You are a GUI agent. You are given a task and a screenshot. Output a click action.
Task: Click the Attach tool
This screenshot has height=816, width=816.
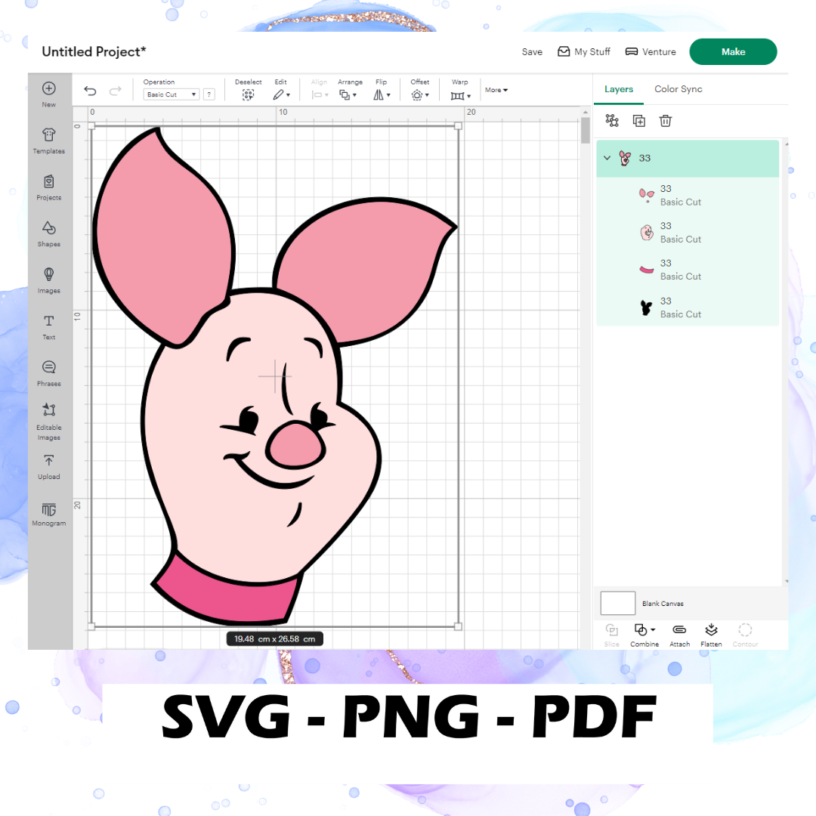(680, 635)
